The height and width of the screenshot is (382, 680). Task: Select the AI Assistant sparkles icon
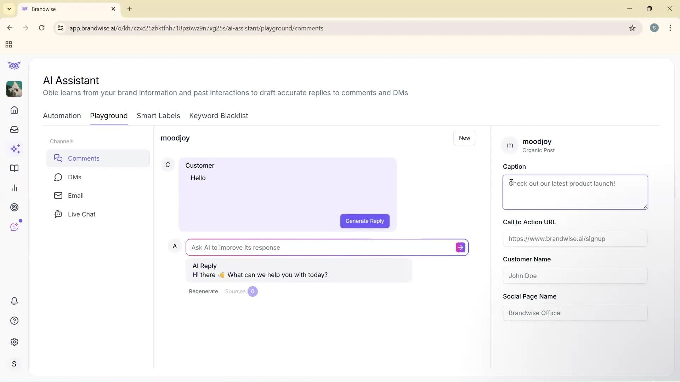[x=14, y=149]
